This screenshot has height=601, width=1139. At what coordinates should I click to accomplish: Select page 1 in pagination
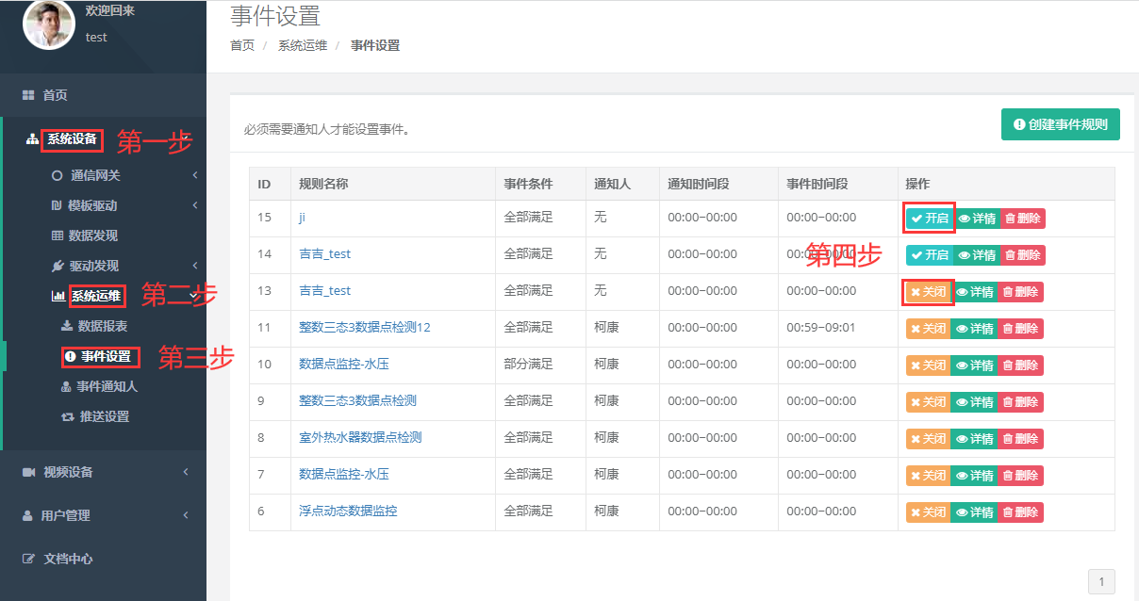pos(1101,580)
